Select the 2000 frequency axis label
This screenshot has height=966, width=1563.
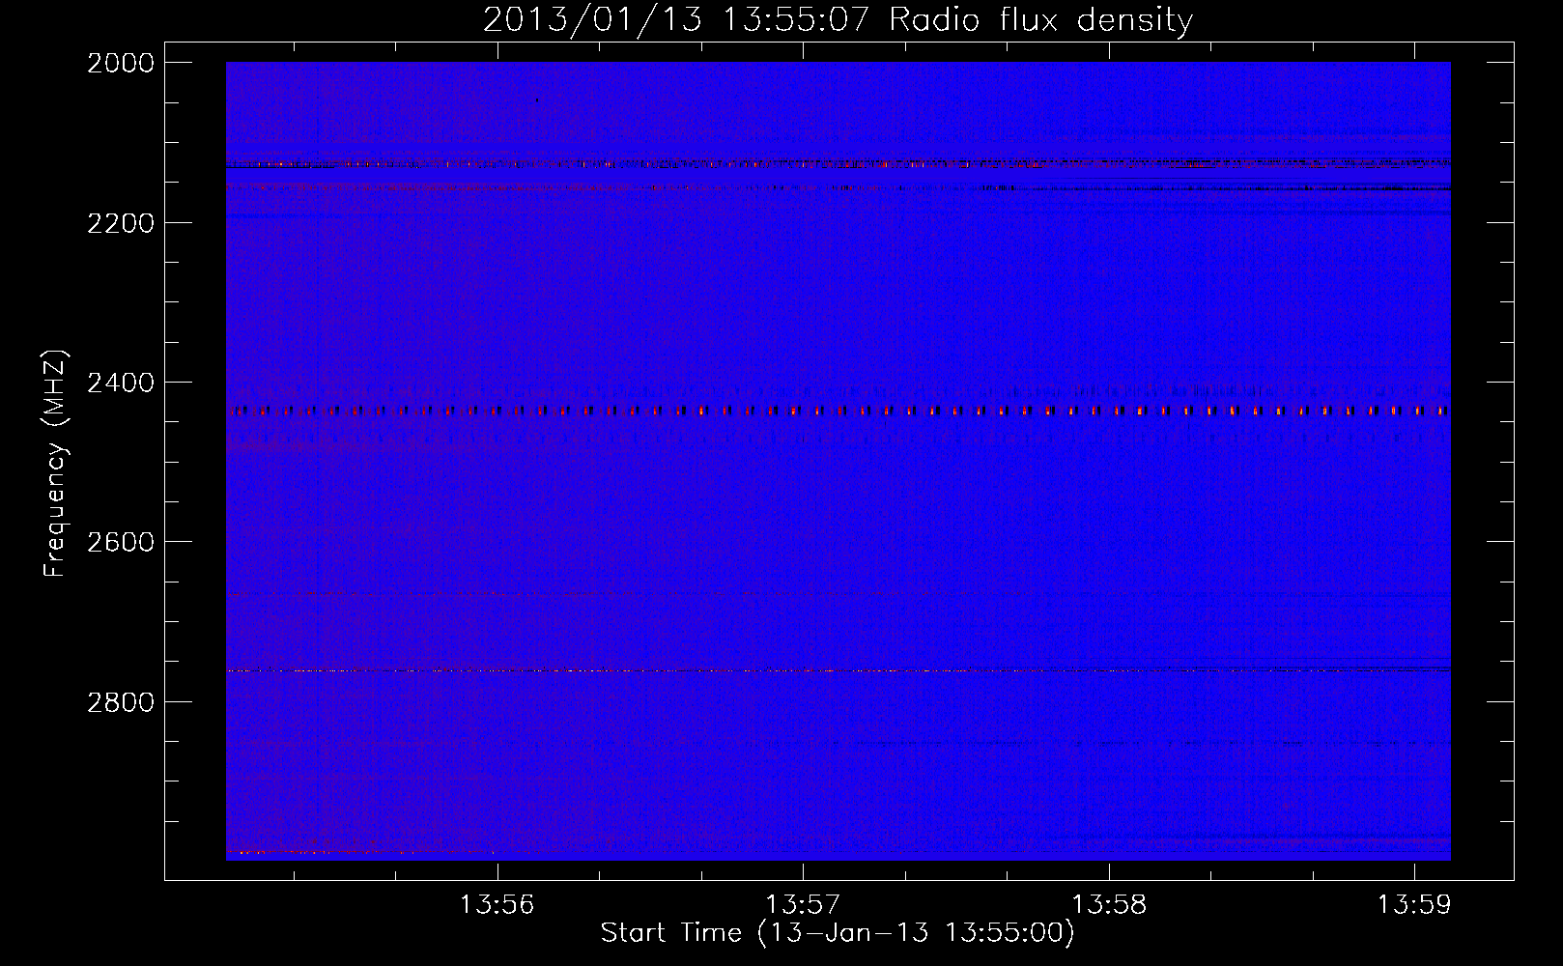pos(121,63)
